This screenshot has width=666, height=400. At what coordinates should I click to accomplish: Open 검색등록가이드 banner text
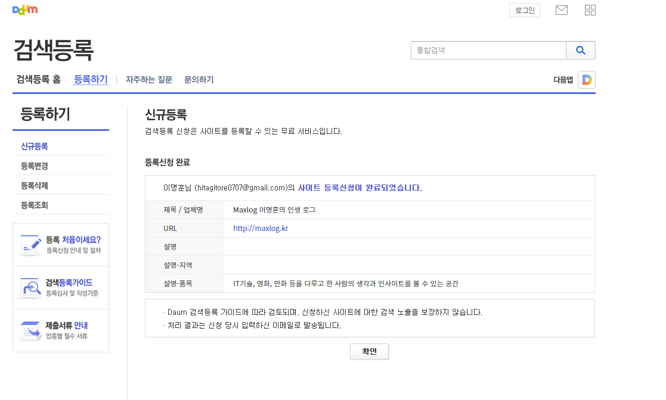pyautogui.click(x=69, y=283)
